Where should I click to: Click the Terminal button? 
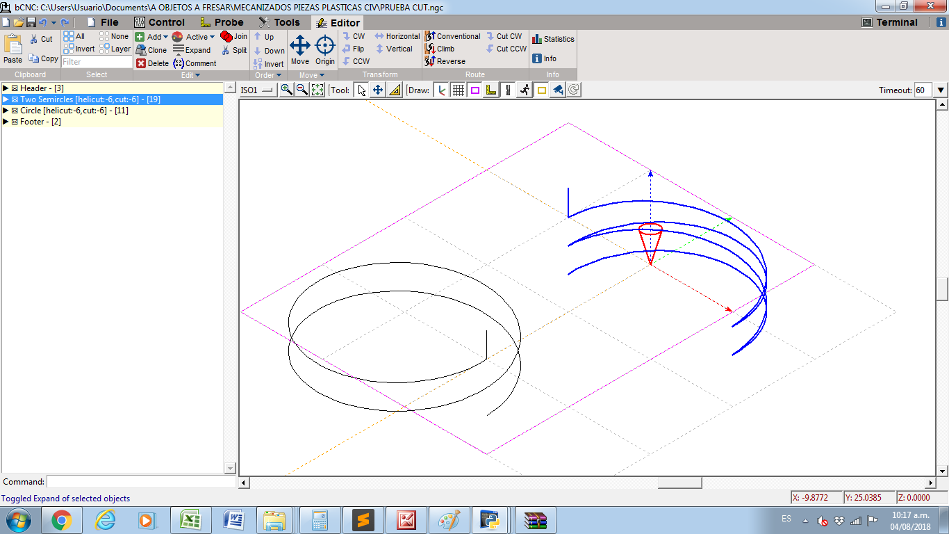click(890, 22)
